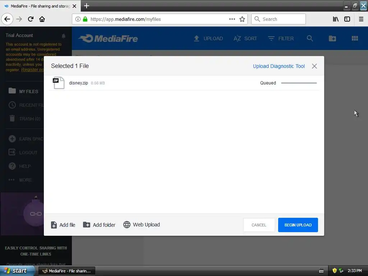The image size is (368, 276).
Task: Go back with browser Back arrow
Action: click(x=7, y=19)
